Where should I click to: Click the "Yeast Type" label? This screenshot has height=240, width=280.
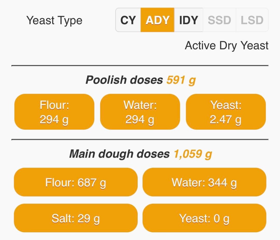(54, 20)
